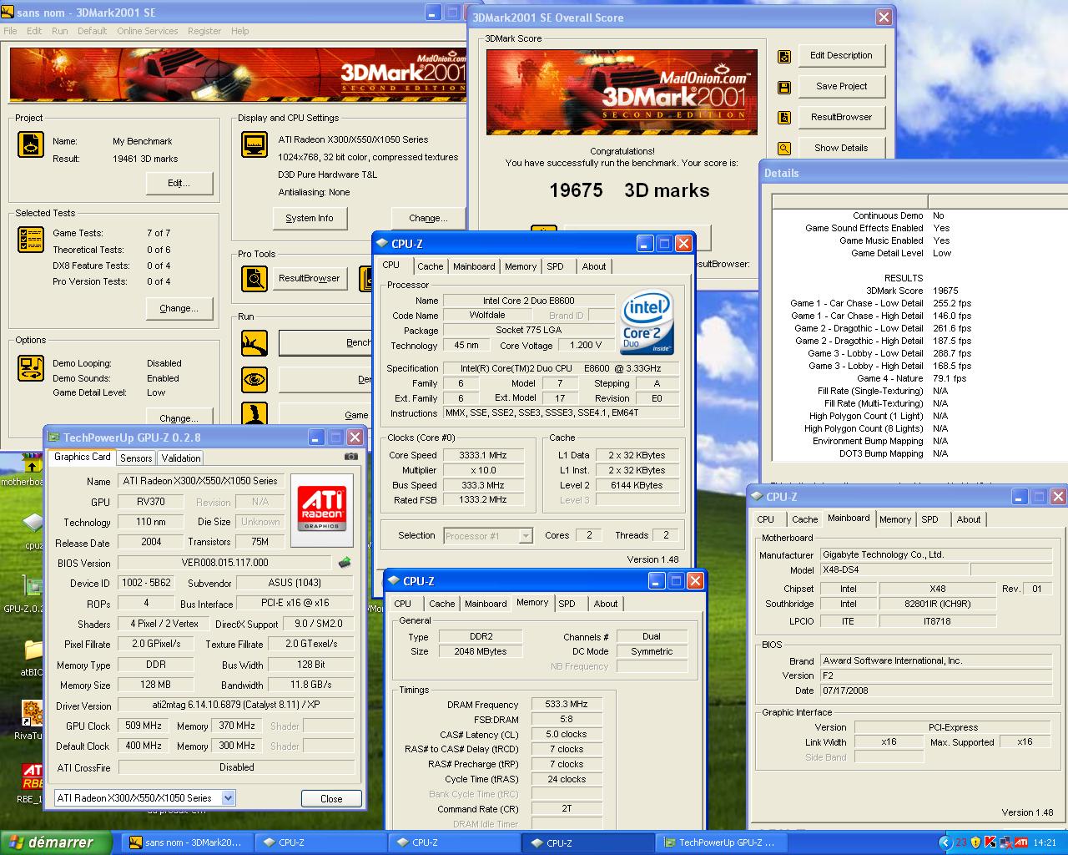
Task: Click Change... under Selected Tests
Action: tap(179, 308)
